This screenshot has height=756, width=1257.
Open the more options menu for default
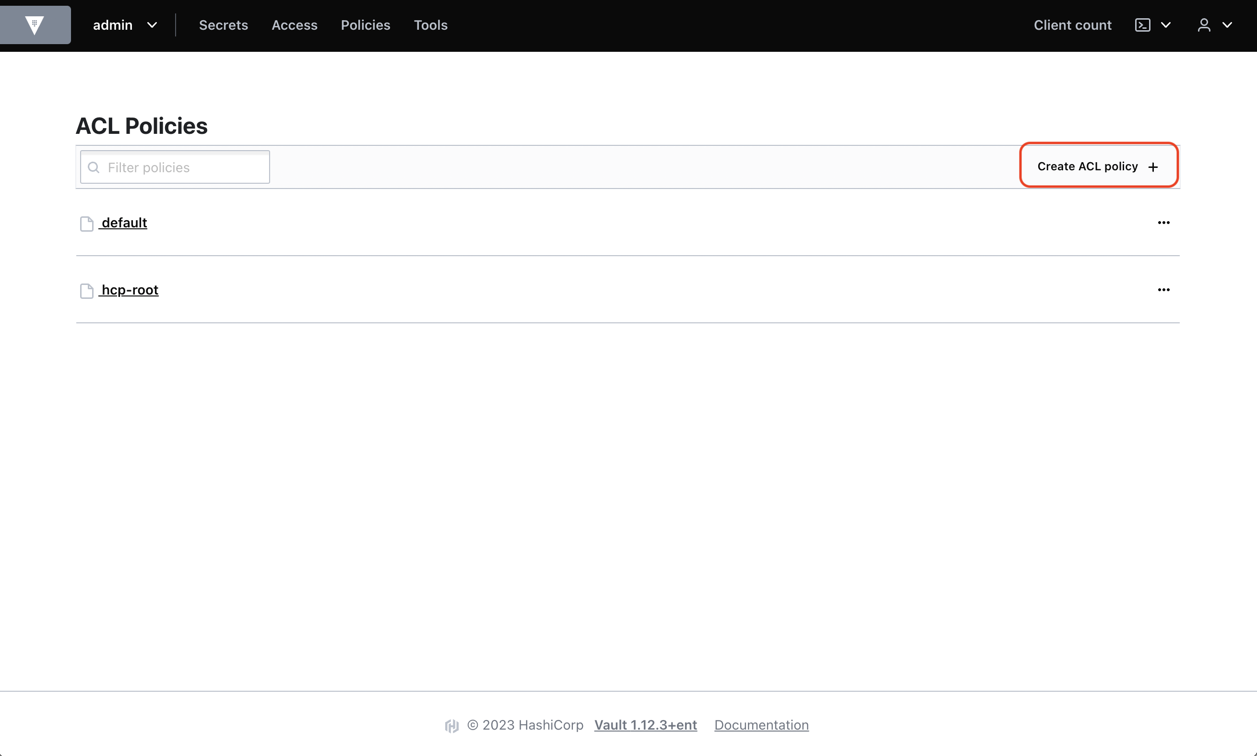(1164, 223)
